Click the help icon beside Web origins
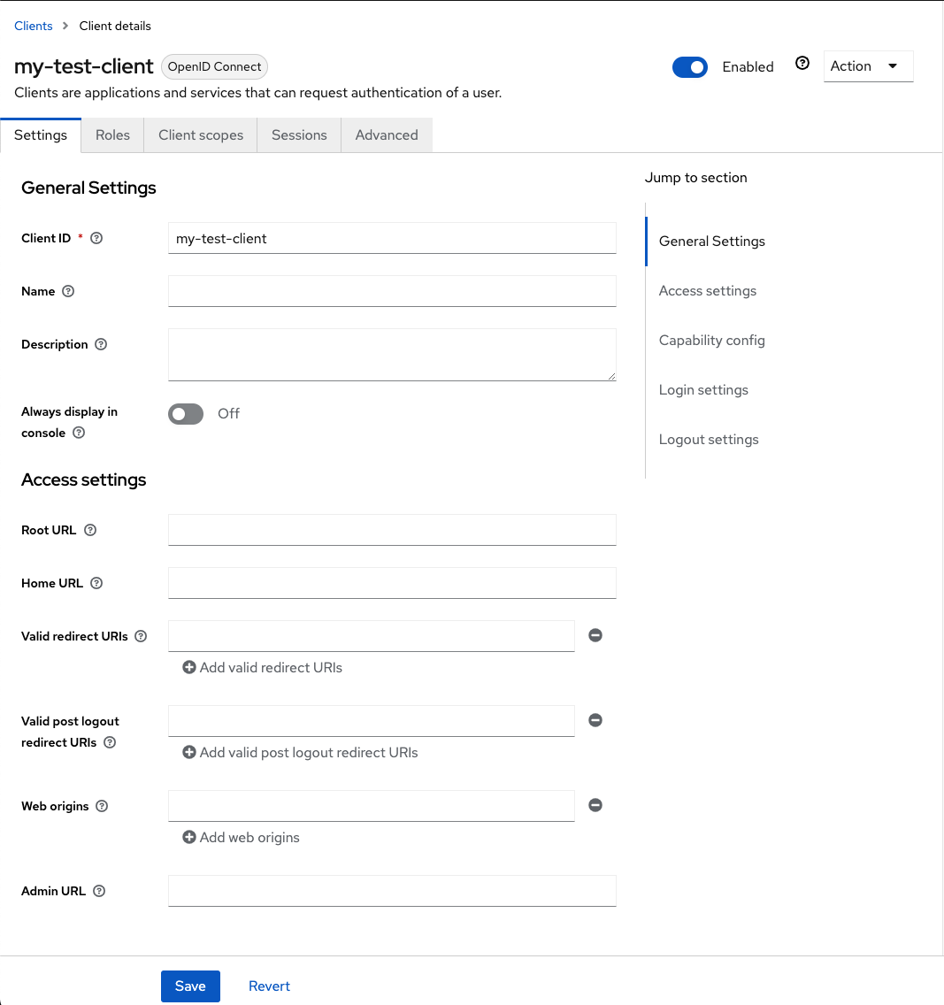The height and width of the screenshot is (1005, 944). [x=102, y=806]
